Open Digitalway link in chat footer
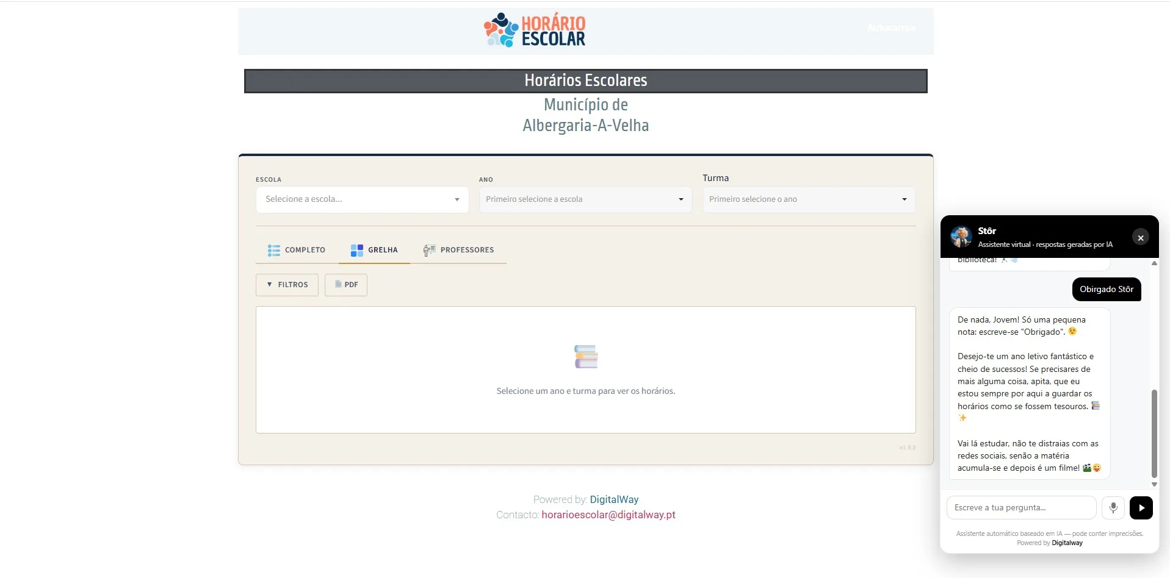This screenshot has width=1170, height=578. click(1067, 543)
